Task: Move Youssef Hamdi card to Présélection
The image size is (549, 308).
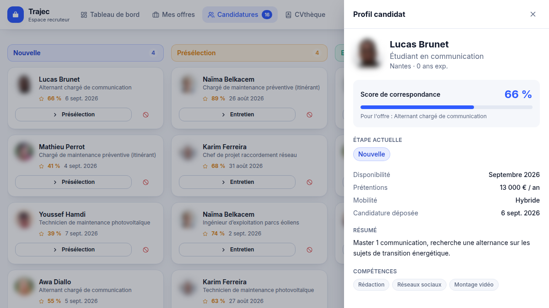Action: click(73, 250)
